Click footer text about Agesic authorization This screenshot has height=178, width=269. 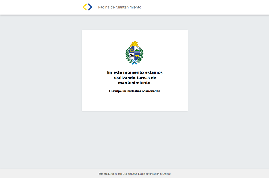(135, 174)
